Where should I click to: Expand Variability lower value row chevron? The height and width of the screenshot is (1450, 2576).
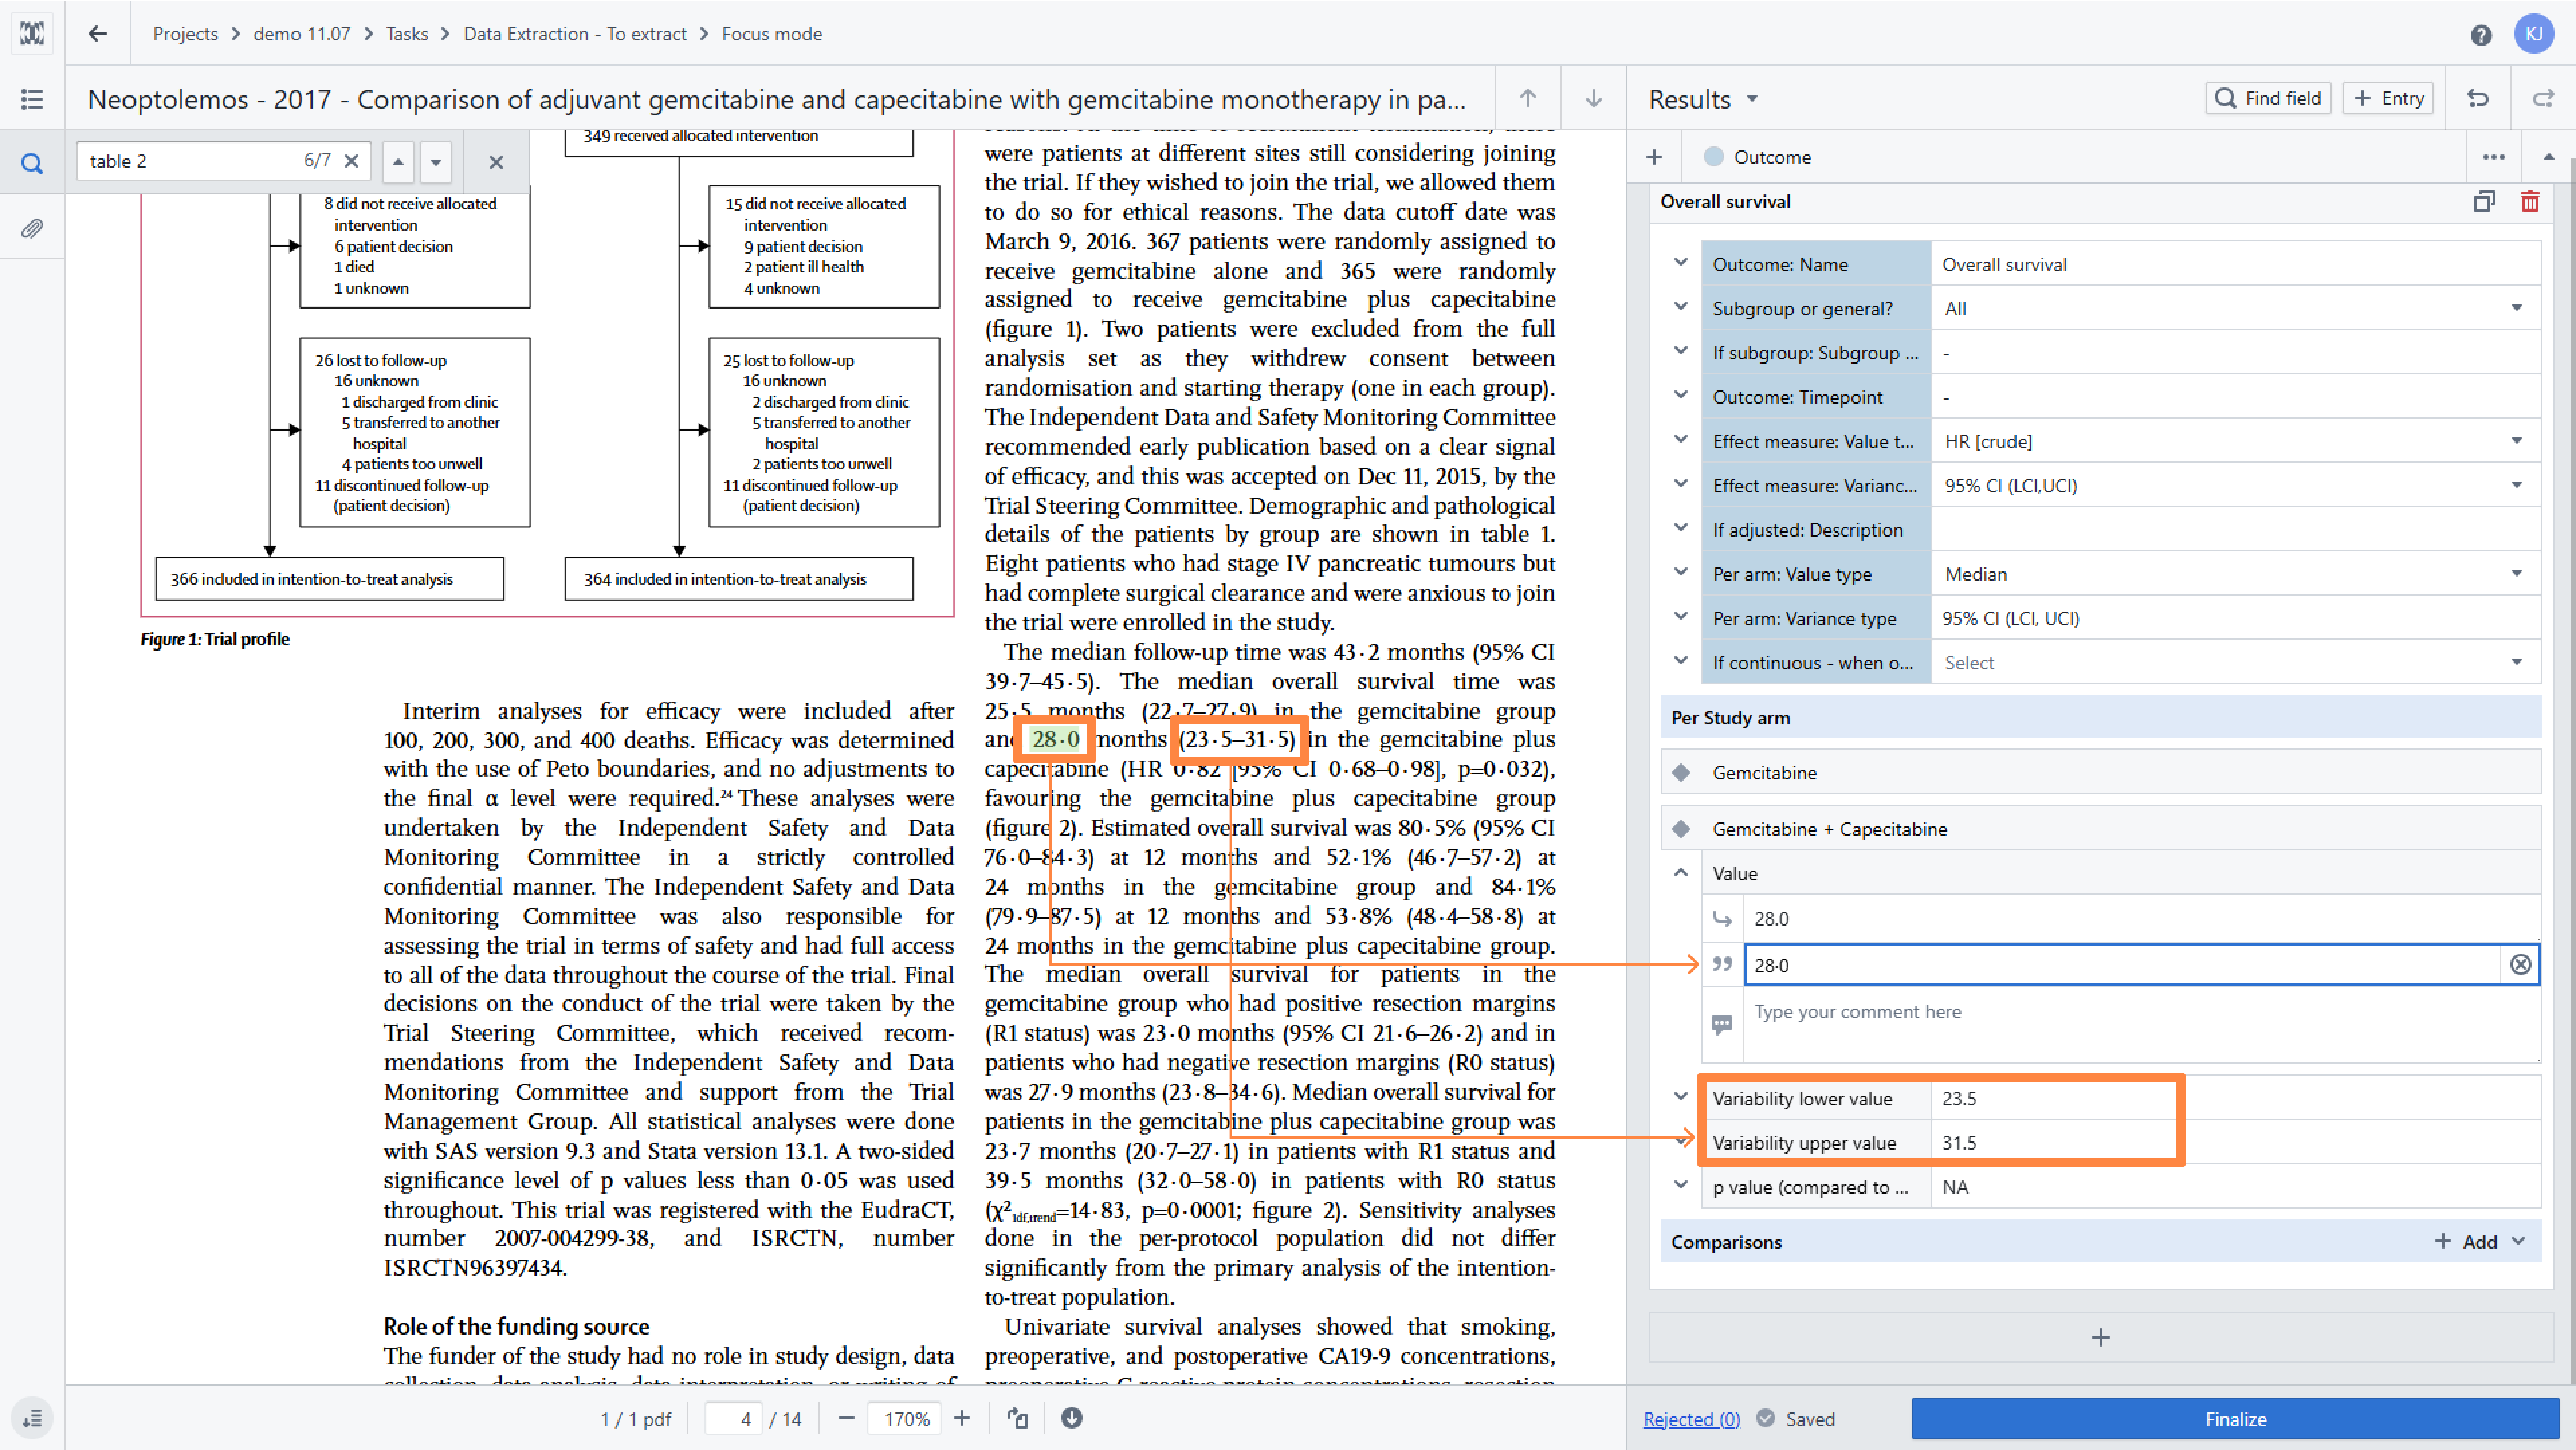click(x=1681, y=1097)
